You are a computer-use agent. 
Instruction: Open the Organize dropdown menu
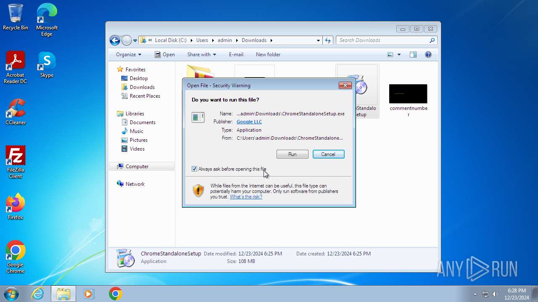click(129, 55)
